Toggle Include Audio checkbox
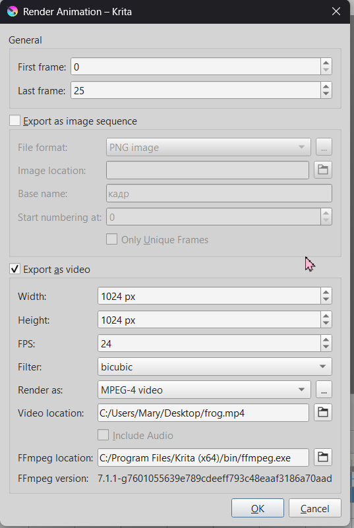 tap(103, 434)
